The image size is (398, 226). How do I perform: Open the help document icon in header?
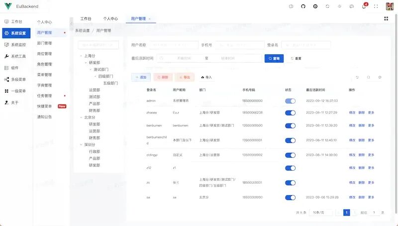click(x=291, y=6)
